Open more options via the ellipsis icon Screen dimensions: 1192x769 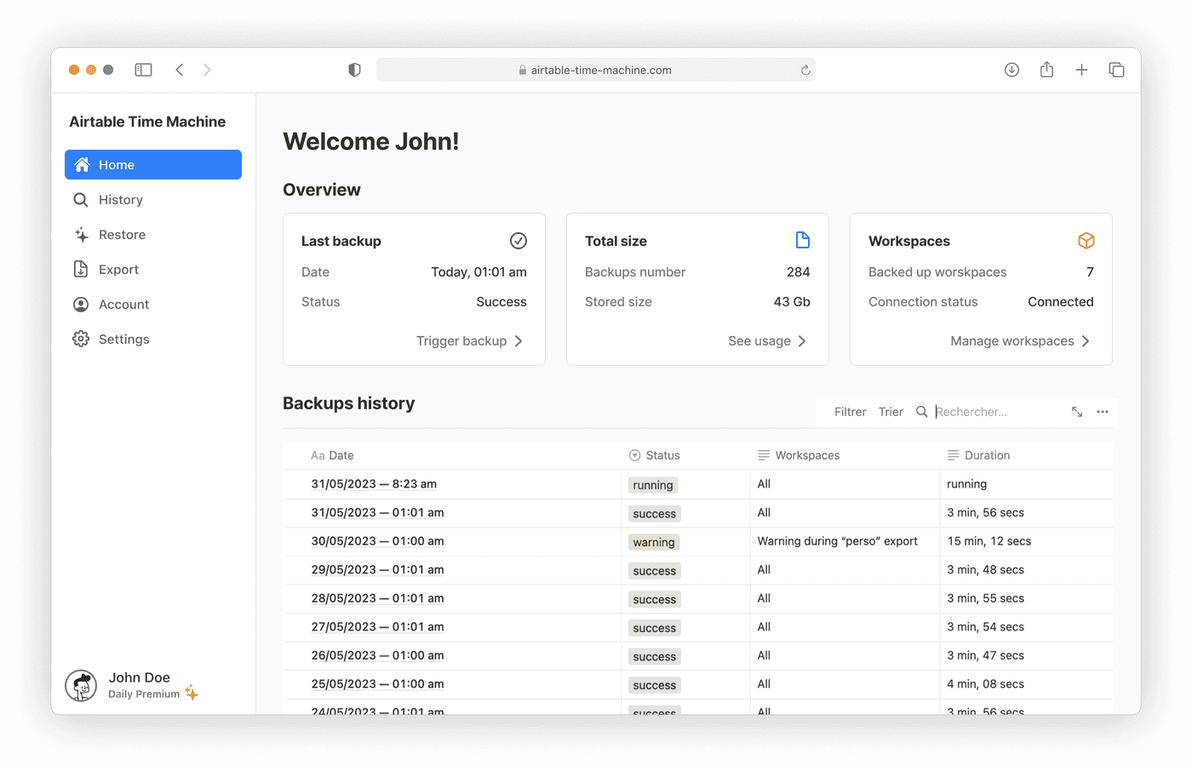tap(1103, 411)
